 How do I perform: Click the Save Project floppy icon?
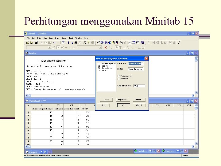click(x=31, y=43)
